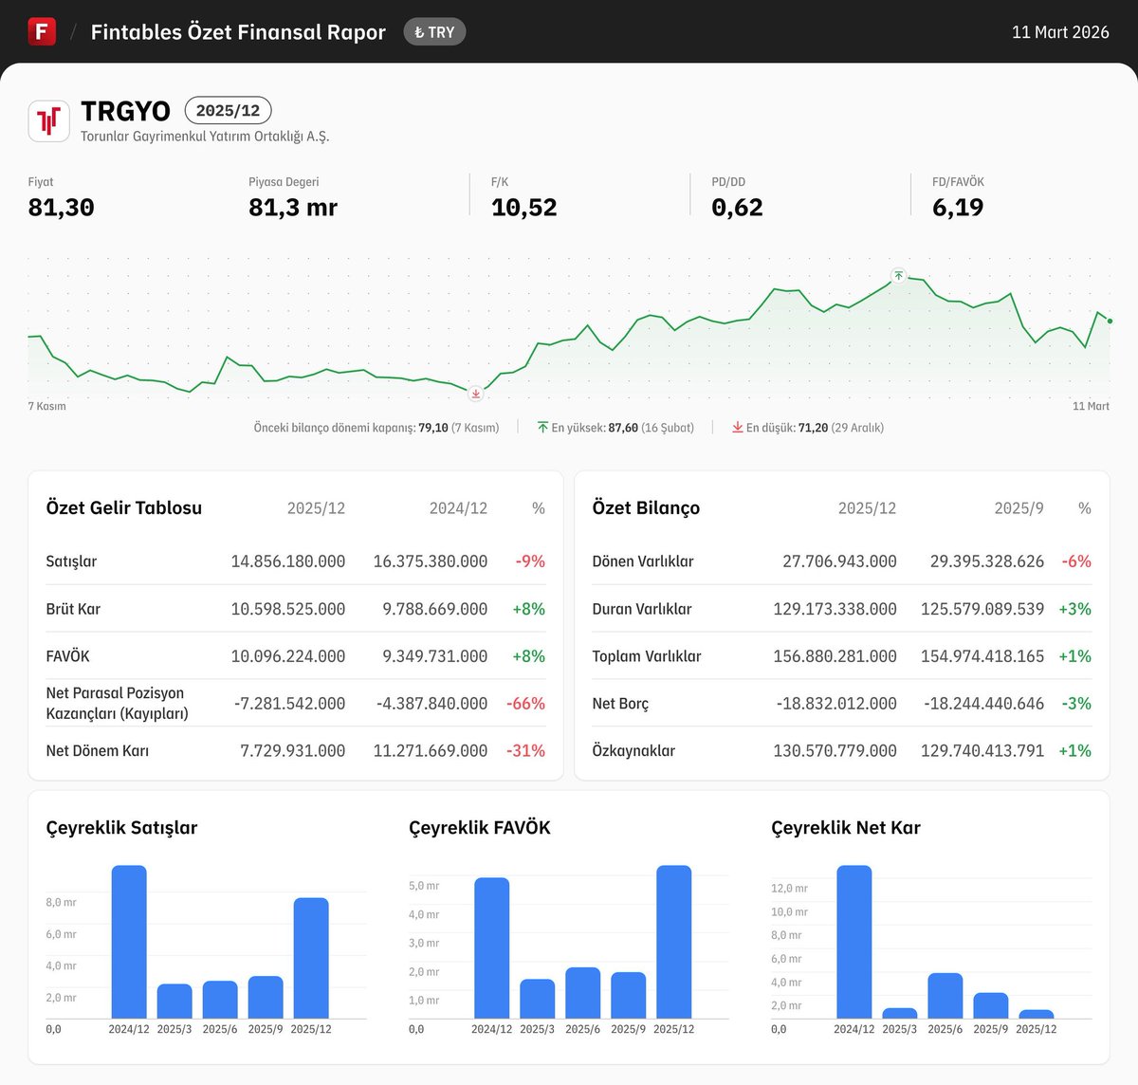Viewport: 1138px width, 1085px height.
Task: Click the Özet Bilanço heading
Action: click(x=646, y=508)
